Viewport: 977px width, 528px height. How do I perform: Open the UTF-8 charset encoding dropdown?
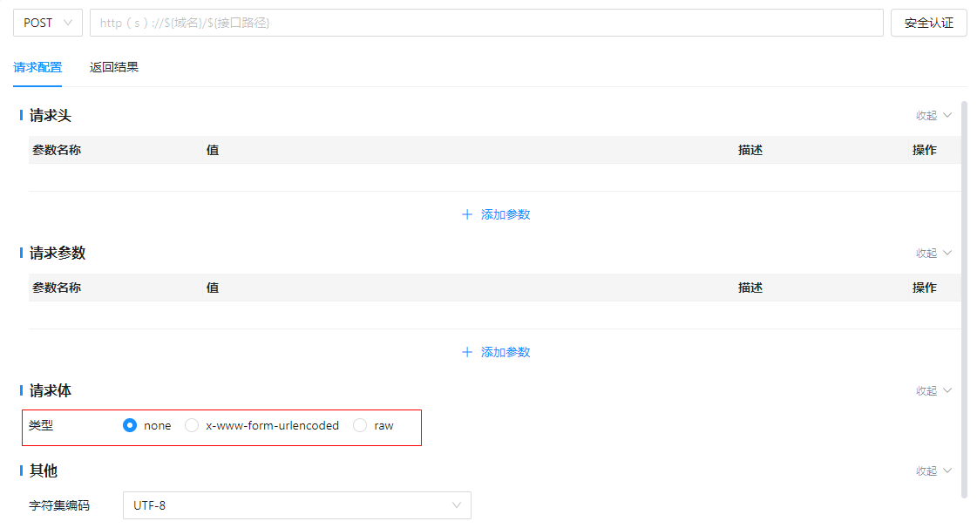[296, 505]
